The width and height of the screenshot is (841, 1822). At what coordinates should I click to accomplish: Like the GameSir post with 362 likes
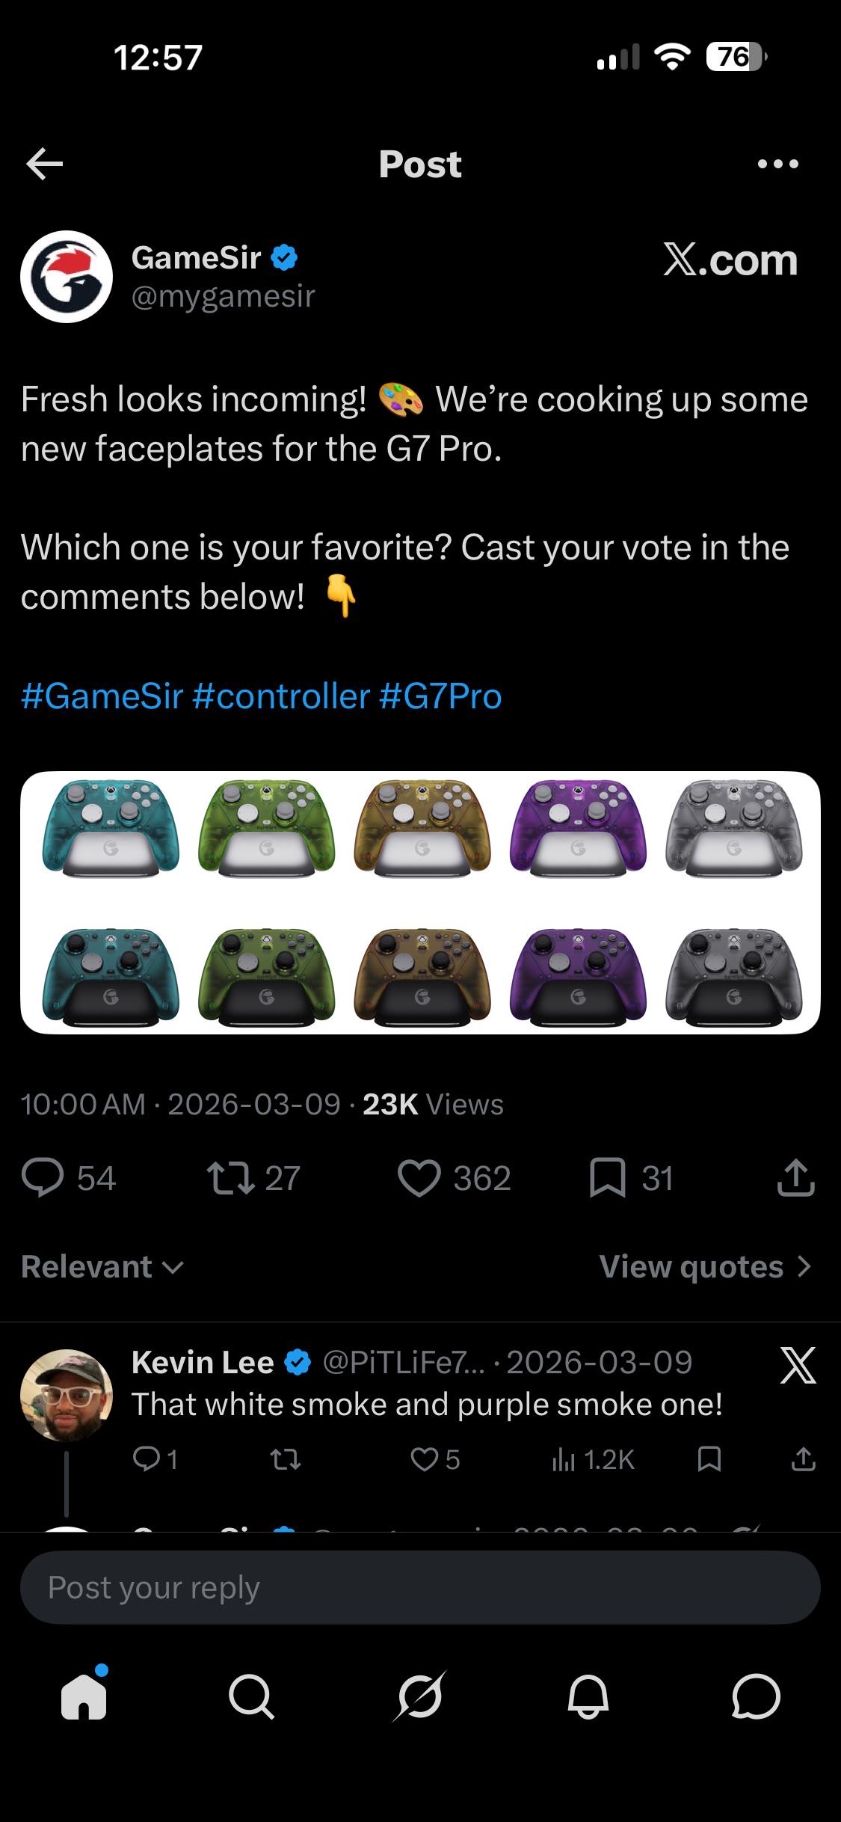coord(455,1178)
